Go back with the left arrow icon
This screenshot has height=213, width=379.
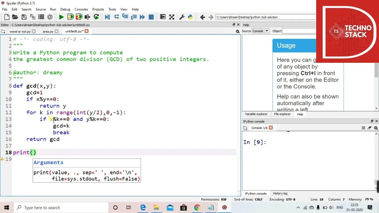[203, 17]
